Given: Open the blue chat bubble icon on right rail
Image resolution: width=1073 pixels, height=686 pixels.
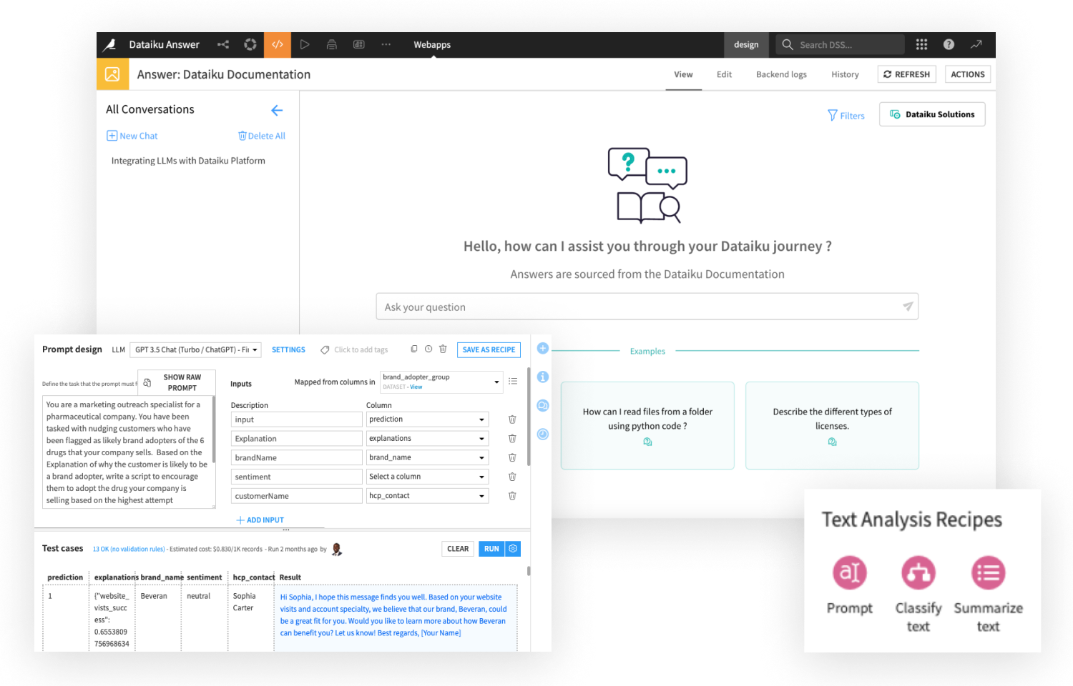Looking at the screenshot, I should [x=542, y=405].
